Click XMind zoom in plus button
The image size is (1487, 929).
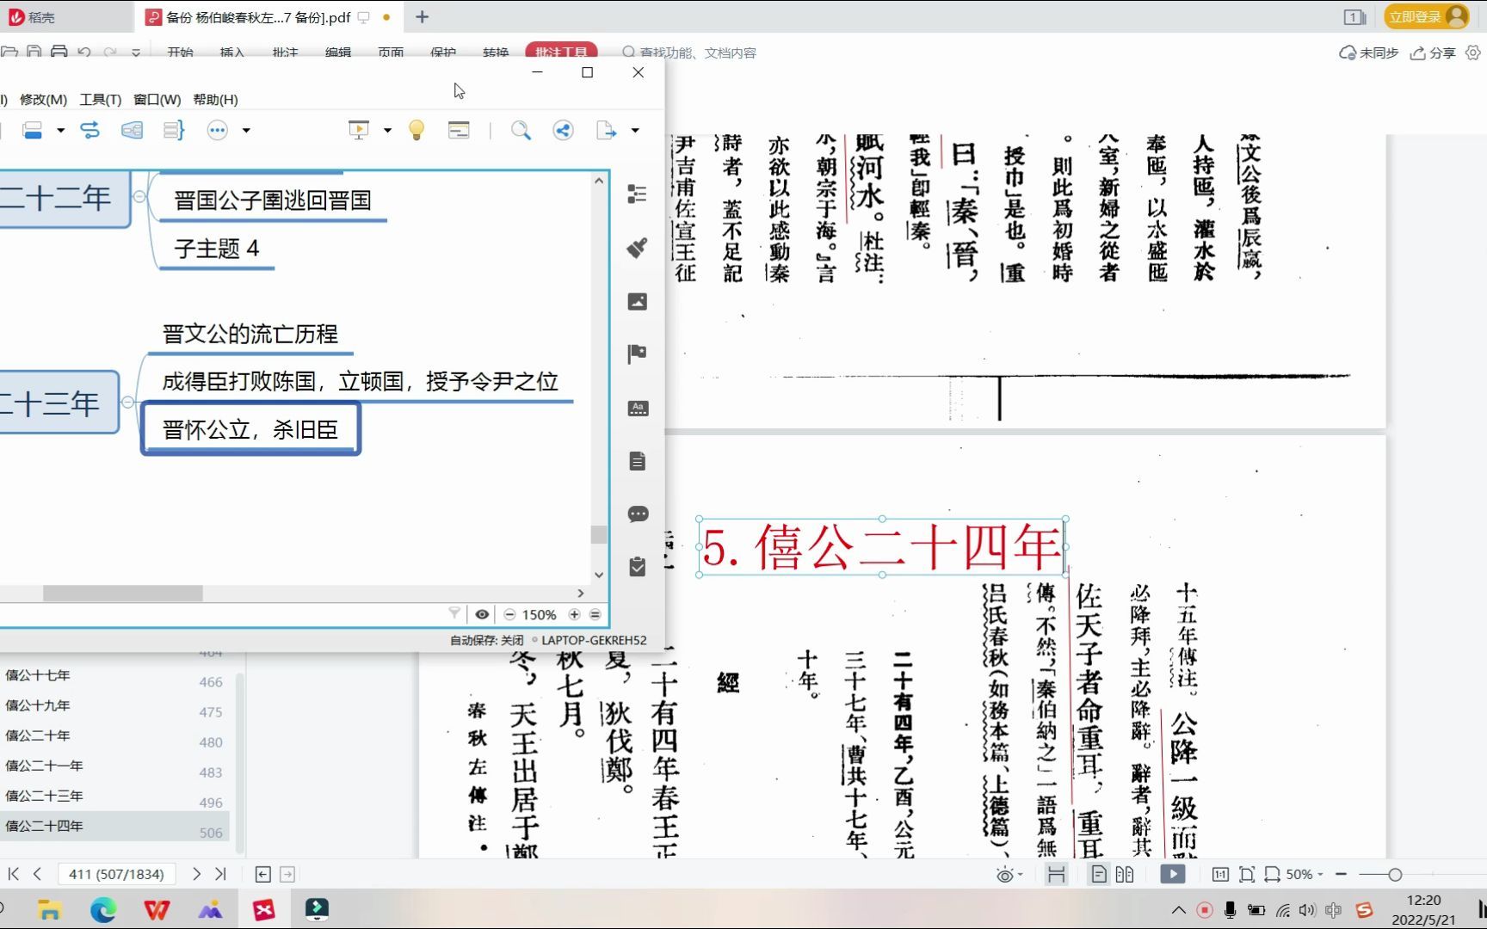click(574, 614)
